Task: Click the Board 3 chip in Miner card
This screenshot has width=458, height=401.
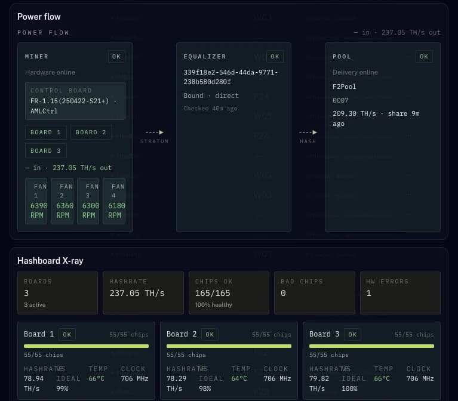Action: tap(46, 150)
